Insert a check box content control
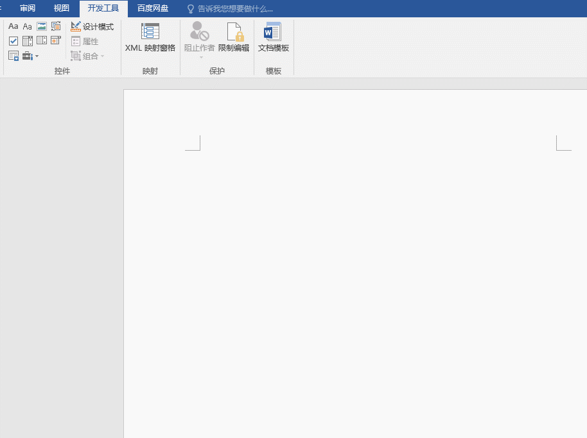 13,41
